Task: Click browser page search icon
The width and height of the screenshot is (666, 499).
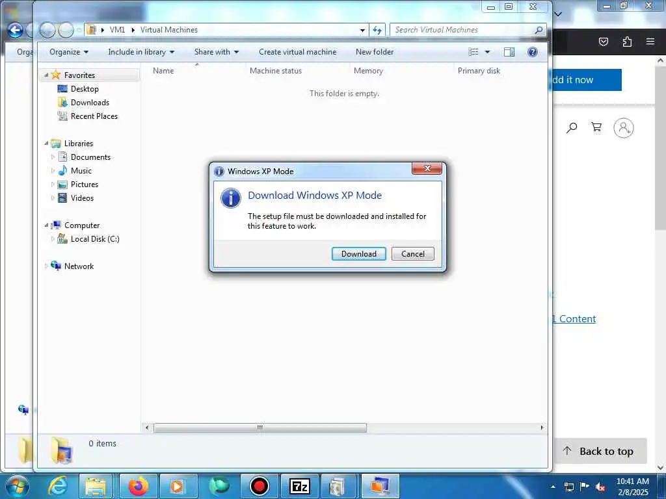Action: point(572,127)
